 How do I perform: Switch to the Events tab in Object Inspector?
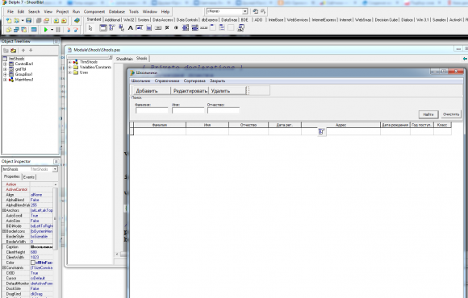click(29, 177)
